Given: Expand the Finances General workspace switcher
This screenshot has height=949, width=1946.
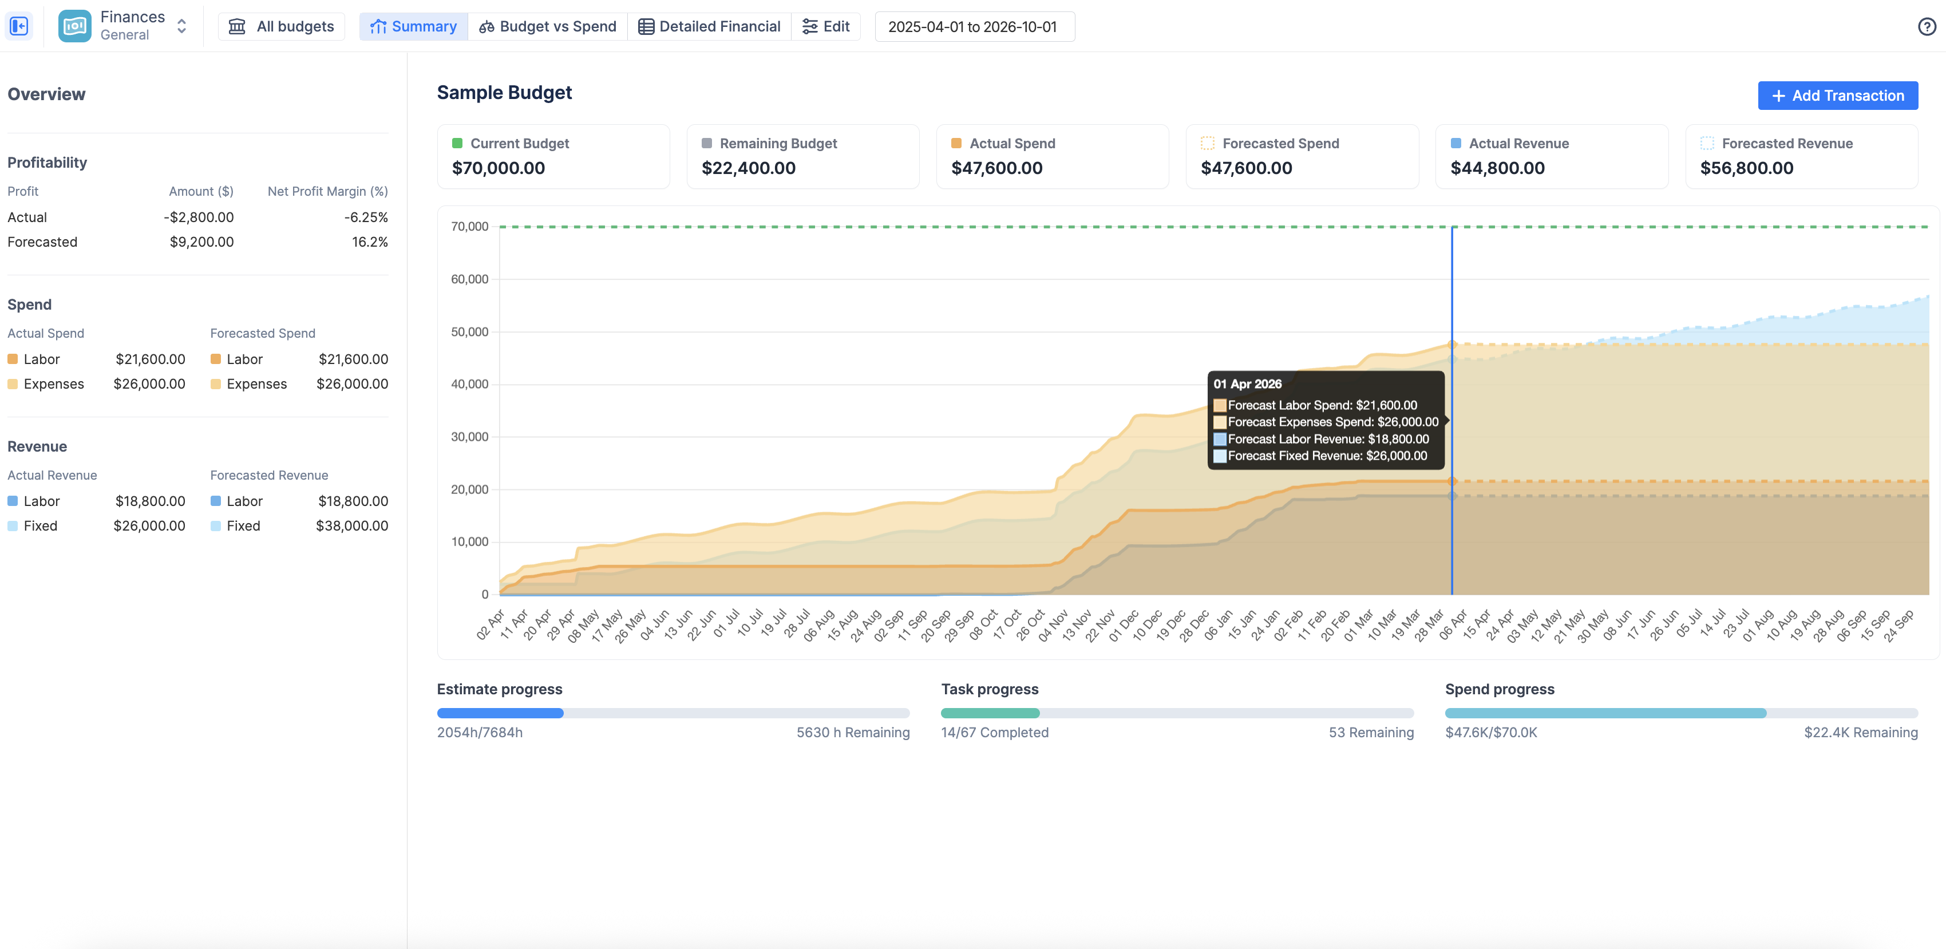Looking at the screenshot, I should (x=181, y=26).
